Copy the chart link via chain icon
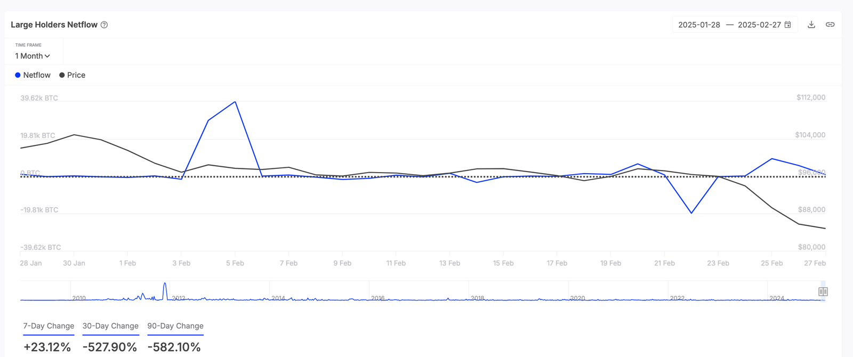This screenshot has height=357, width=853. (830, 25)
